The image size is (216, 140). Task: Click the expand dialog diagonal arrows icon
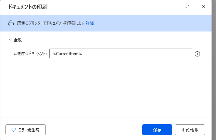point(187,7)
